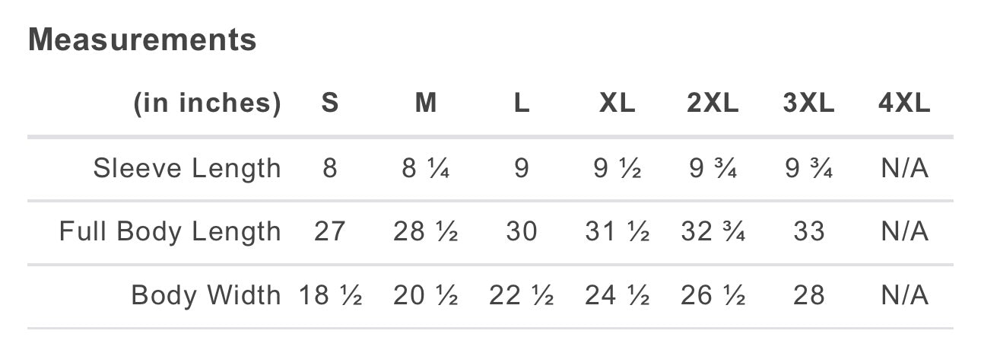Click the Body Width value for 3XL
Image resolution: width=981 pixels, height=353 pixels.
coord(808,294)
